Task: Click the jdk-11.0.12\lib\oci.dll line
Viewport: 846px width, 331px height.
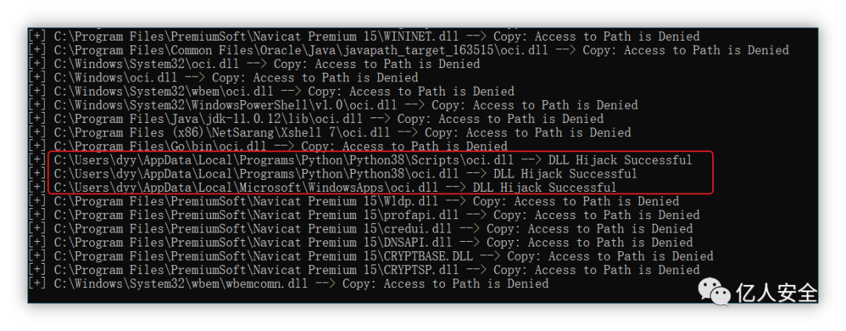Action: [316, 119]
